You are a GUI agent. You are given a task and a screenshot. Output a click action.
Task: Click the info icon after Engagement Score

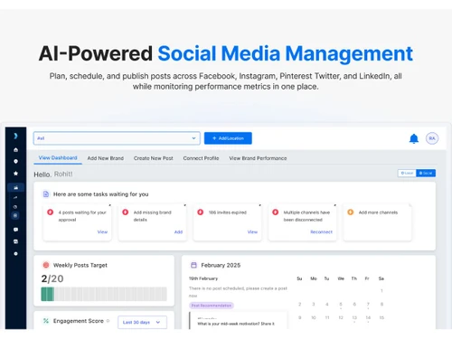pos(108,321)
